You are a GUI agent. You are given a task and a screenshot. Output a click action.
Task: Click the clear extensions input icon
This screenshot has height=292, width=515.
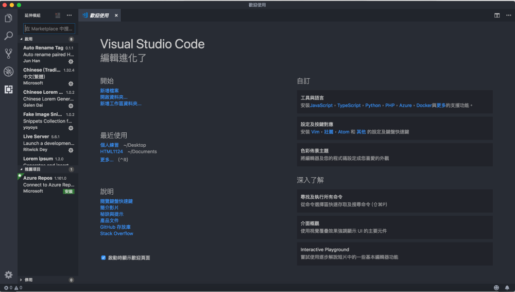tap(58, 15)
